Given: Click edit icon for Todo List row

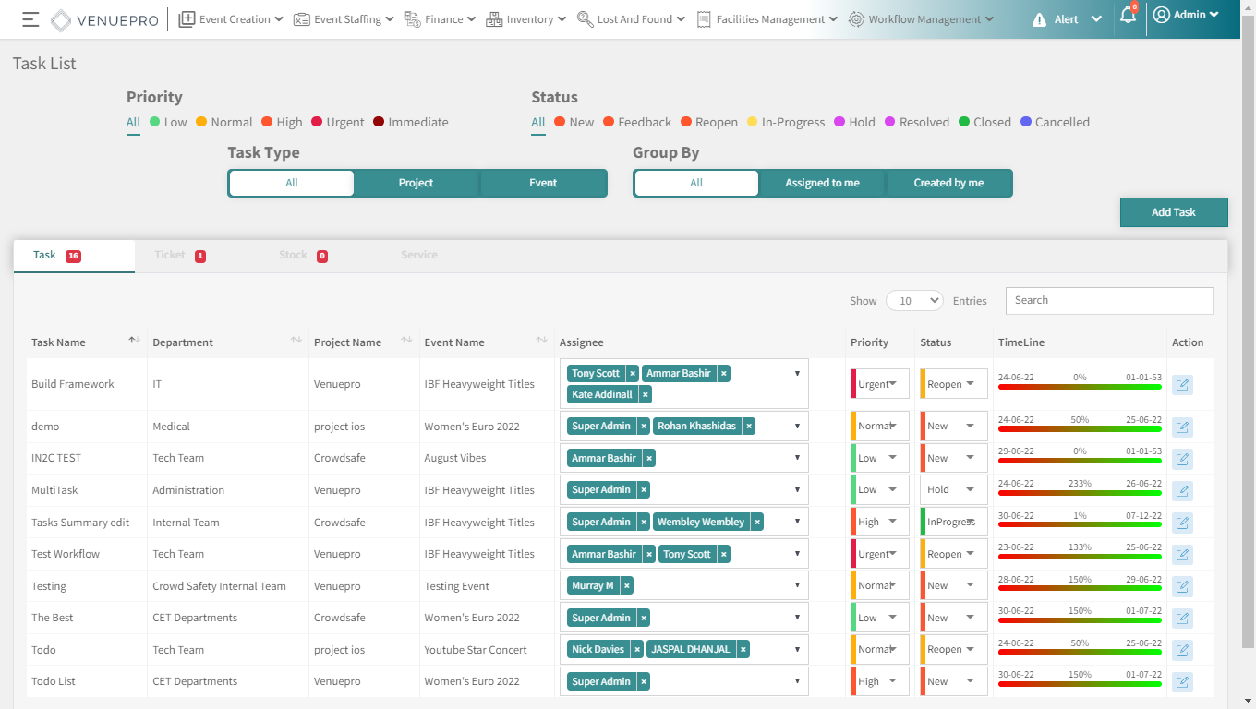Looking at the screenshot, I should pos(1182,682).
